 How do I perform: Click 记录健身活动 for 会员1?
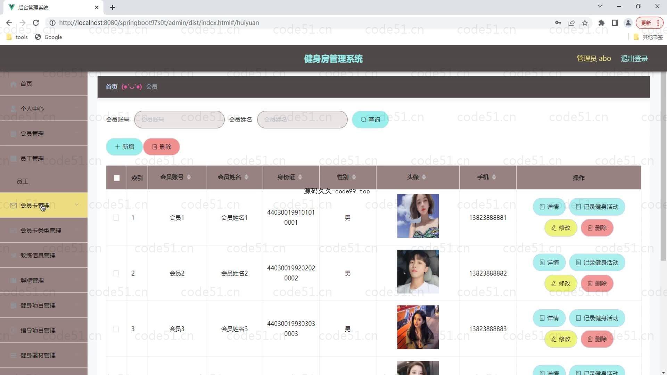tap(597, 207)
